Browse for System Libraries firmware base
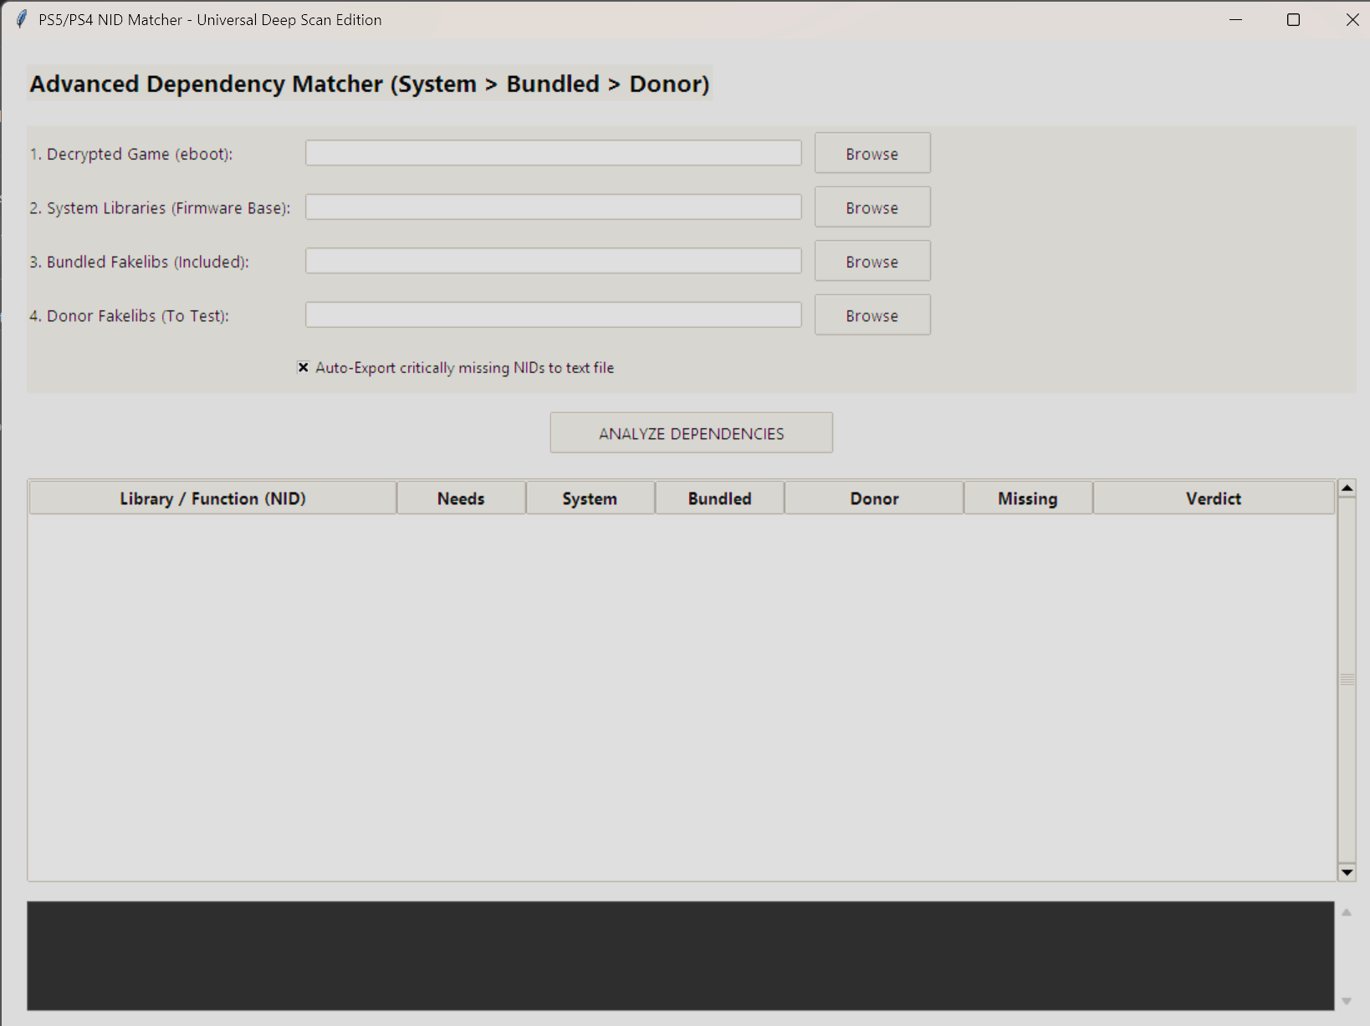This screenshot has width=1370, height=1026. (x=872, y=207)
